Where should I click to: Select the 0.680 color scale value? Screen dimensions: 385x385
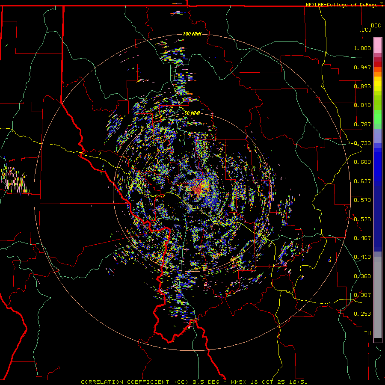point(362,162)
